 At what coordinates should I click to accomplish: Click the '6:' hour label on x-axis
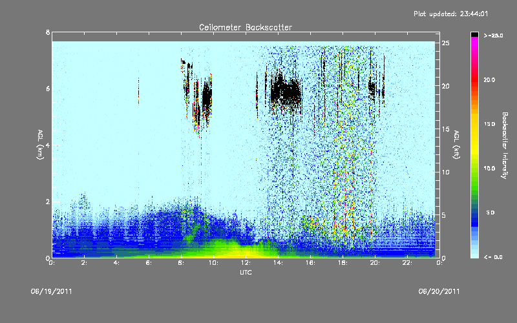click(x=149, y=263)
